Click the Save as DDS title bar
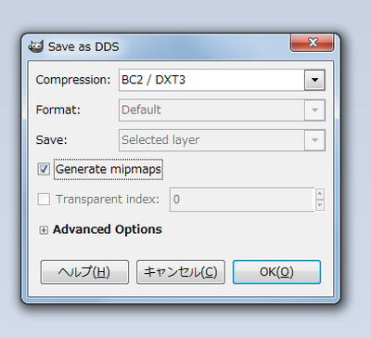371x338 pixels. [158, 46]
